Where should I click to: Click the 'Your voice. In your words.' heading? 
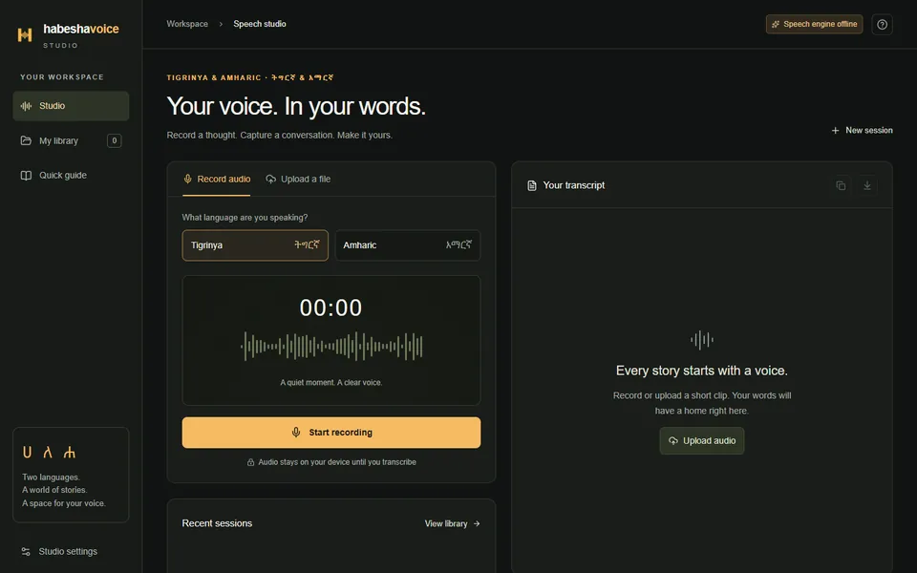tap(296, 106)
